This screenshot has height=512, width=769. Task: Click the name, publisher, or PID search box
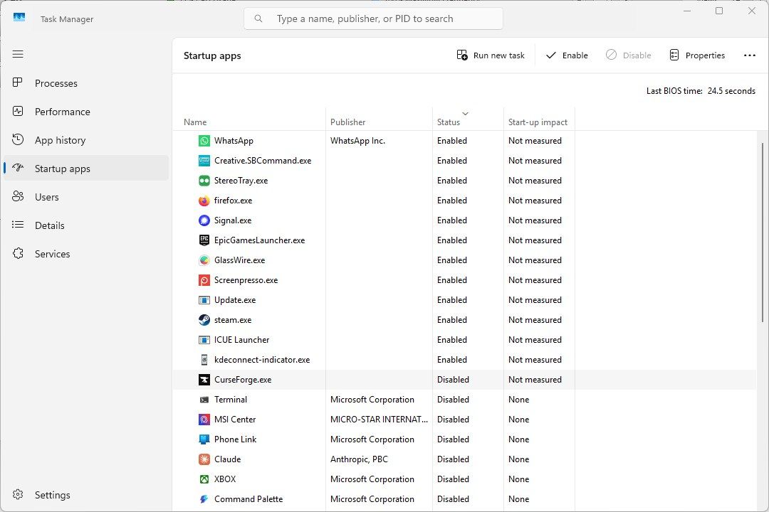(x=373, y=18)
